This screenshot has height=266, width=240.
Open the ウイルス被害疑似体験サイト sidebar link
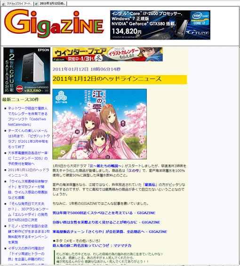[x=28, y=189]
